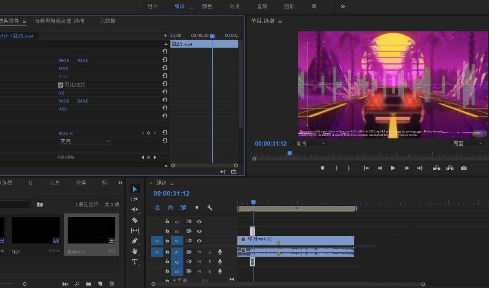Image resolution: width=489 pixels, height=288 pixels.
Task: Click the Mark Out bracket button
Action: [x=349, y=168]
